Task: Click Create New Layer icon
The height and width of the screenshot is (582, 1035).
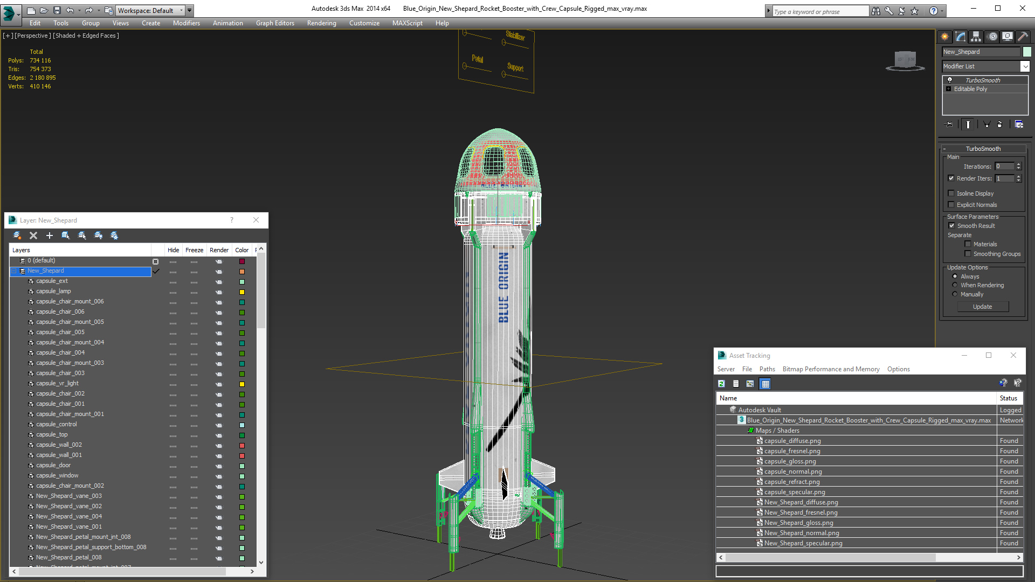Action: click(17, 235)
